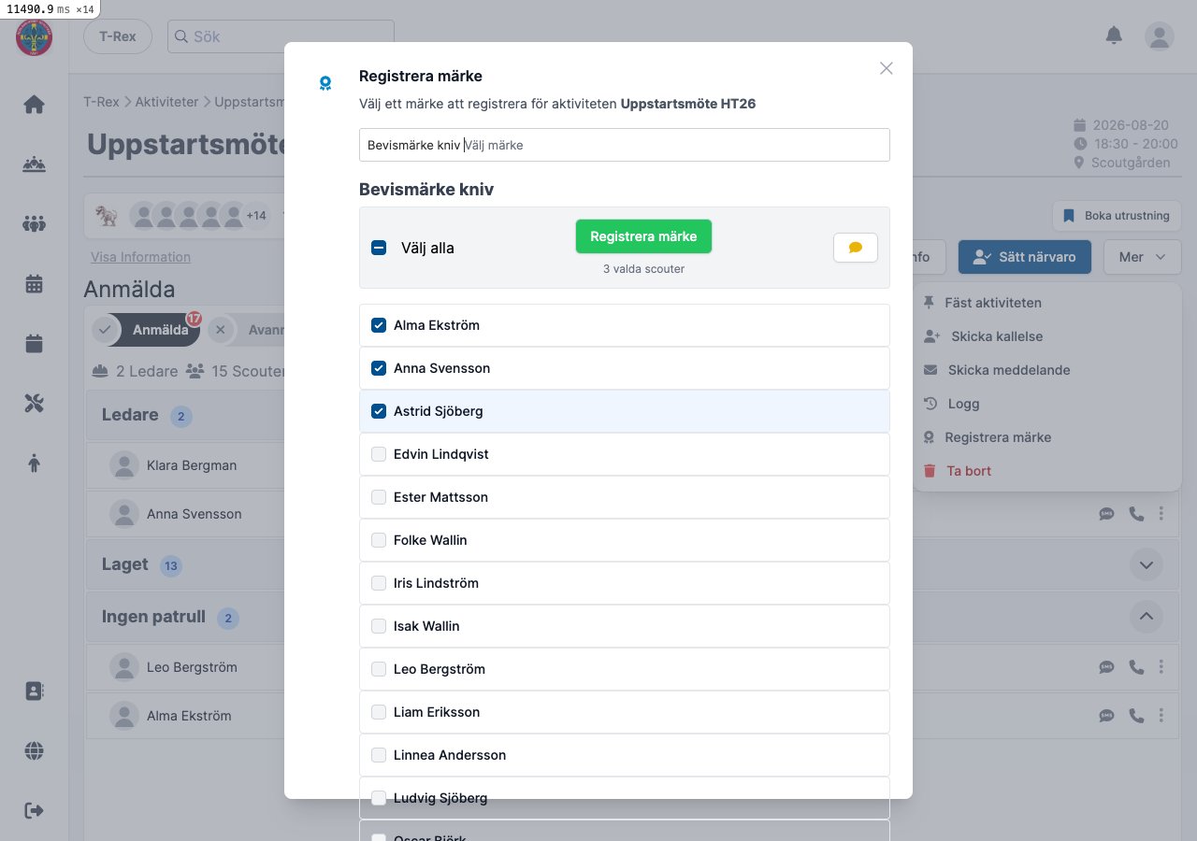Open three-dot menu on background Alma Ekström row
This screenshot has width=1197, height=841.
[1161, 716]
